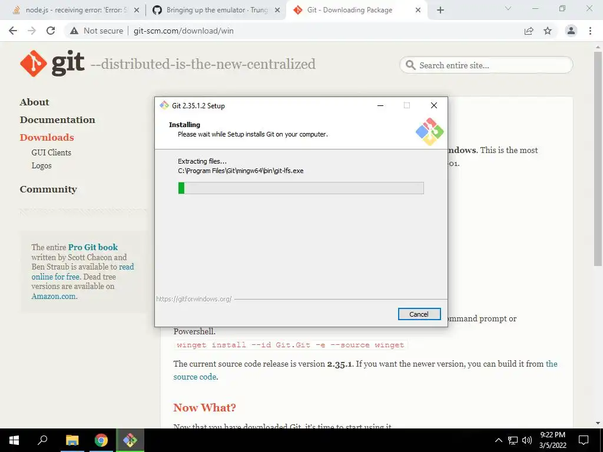Click the Extracting files... status text

pyautogui.click(x=203, y=161)
